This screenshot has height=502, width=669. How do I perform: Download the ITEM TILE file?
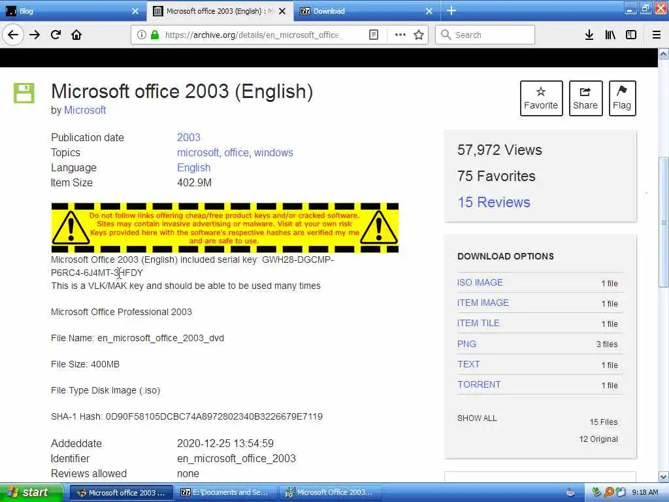click(478, 323)
